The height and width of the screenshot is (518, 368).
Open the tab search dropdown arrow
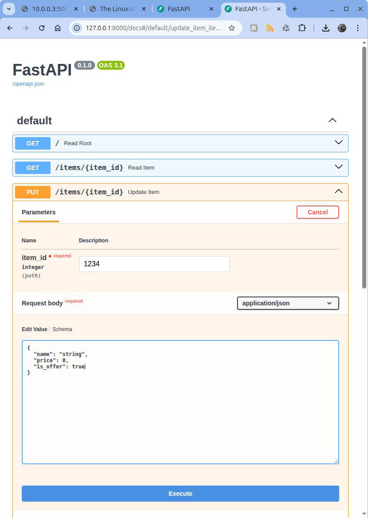pos(8,9)
